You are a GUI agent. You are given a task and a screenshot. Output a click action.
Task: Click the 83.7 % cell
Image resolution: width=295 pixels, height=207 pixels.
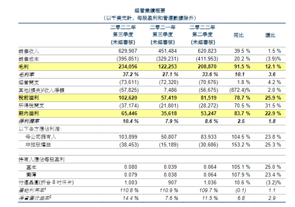coord(242,113)
